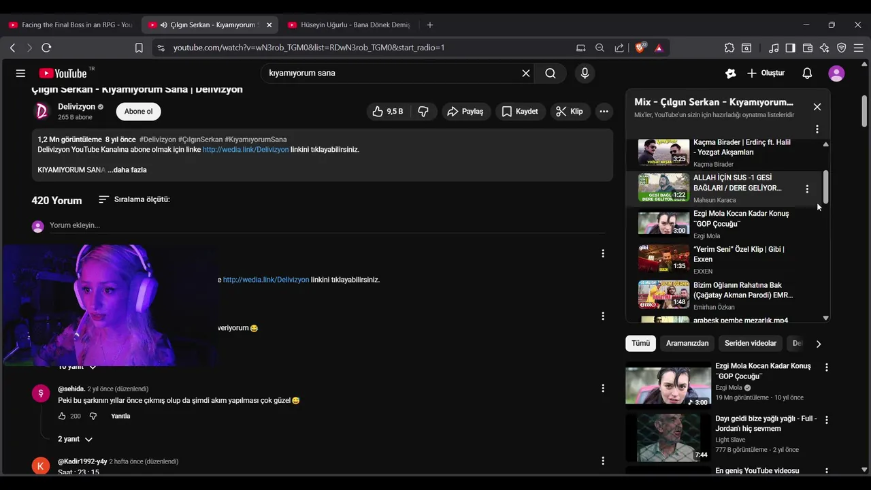Image resolution: width=871 pixels, height=490 pixels.
Task: Open the account avatar menu
Action: pos(836,73)
